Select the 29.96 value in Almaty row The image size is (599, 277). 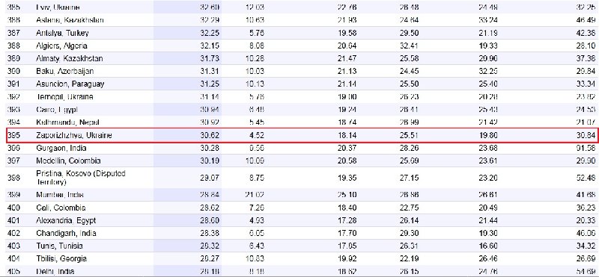(488, 59)
